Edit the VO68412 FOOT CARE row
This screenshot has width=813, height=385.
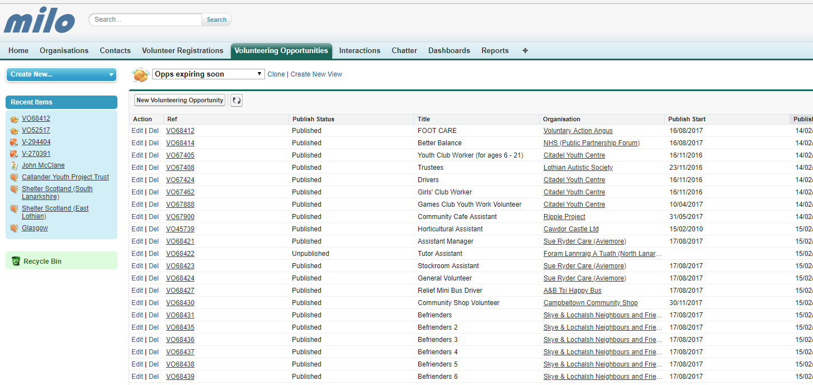pyautogui.click(x=137, y=131)
